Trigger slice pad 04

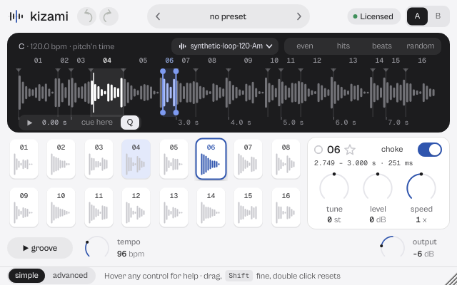point(136,159)
